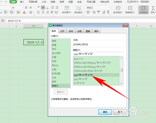The width and height of the screenshot is (156, 123).
Task: Click the borders icon
Action: tap(5, 12)
